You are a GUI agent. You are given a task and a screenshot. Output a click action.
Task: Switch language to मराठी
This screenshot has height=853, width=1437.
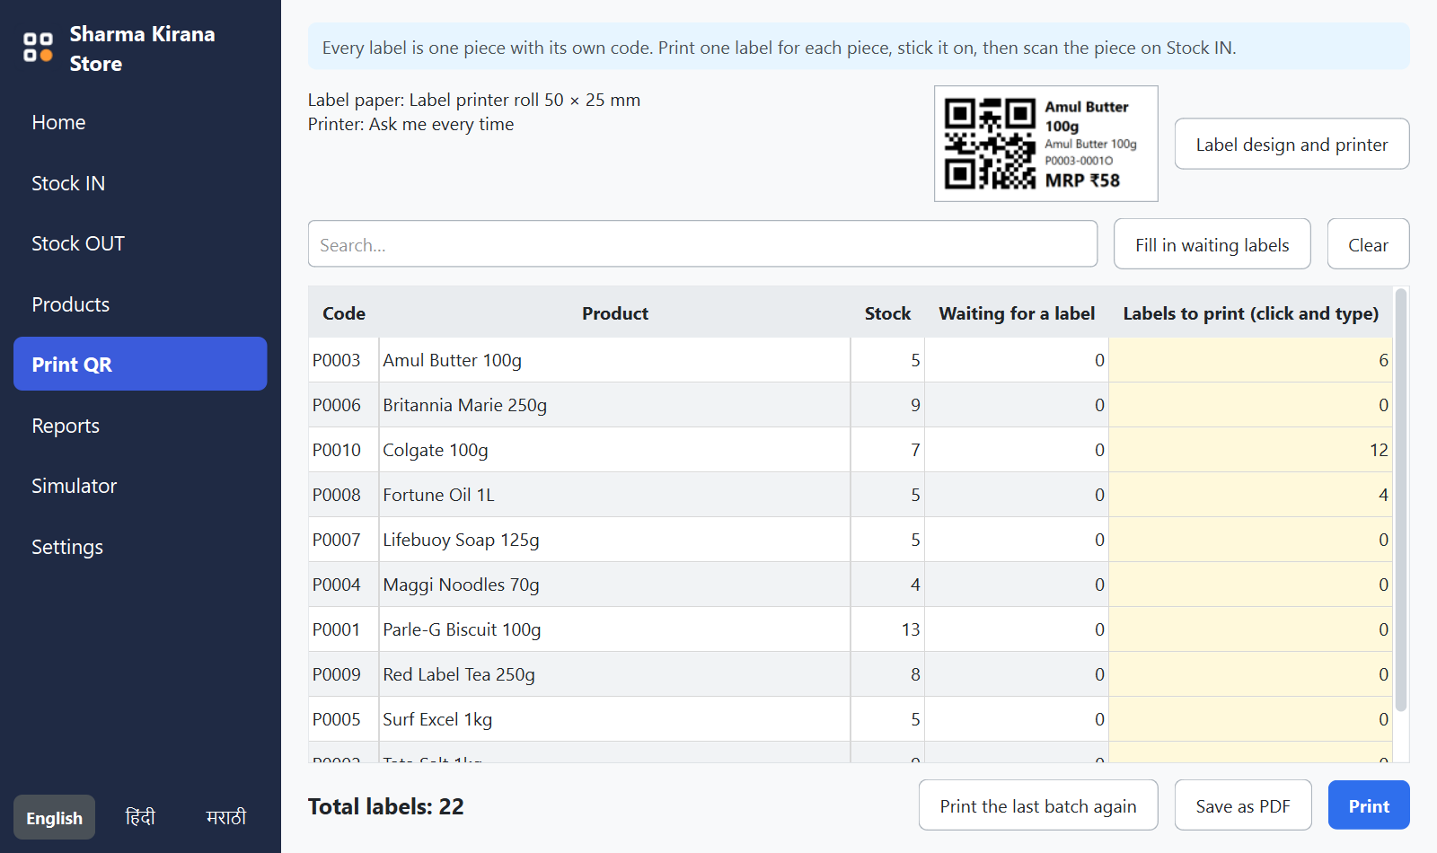226,817
